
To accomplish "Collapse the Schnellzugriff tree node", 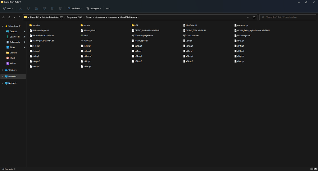I will coord(2,26).
